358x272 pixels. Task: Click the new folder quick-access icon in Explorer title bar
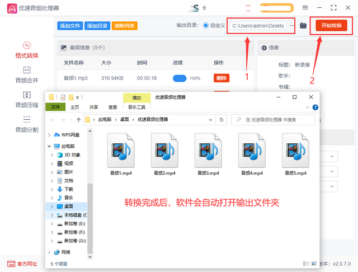pyautogui.click(x=71, y=97)
